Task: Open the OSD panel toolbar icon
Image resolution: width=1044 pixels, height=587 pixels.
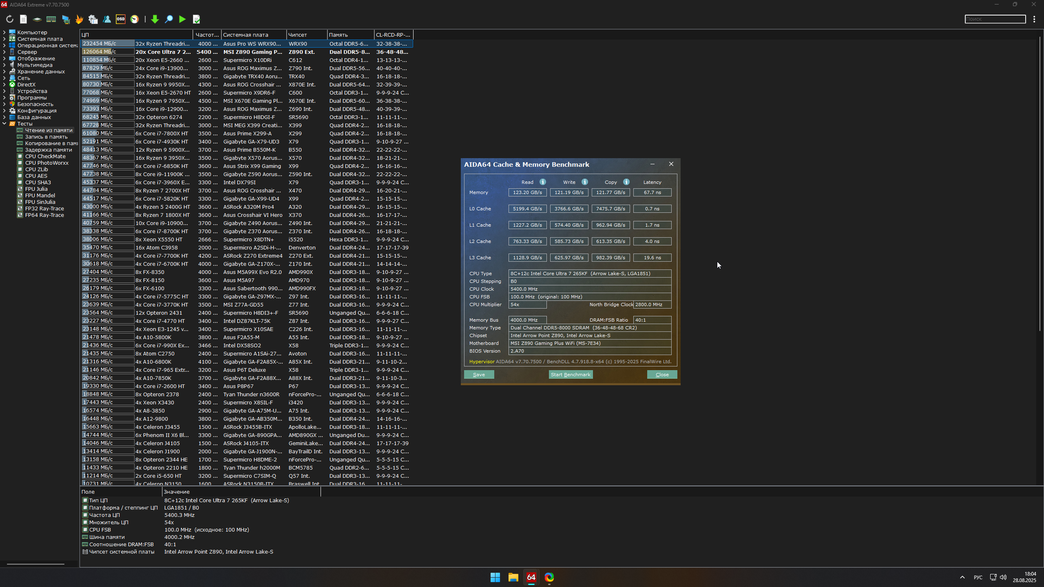Action: (121, 19)
